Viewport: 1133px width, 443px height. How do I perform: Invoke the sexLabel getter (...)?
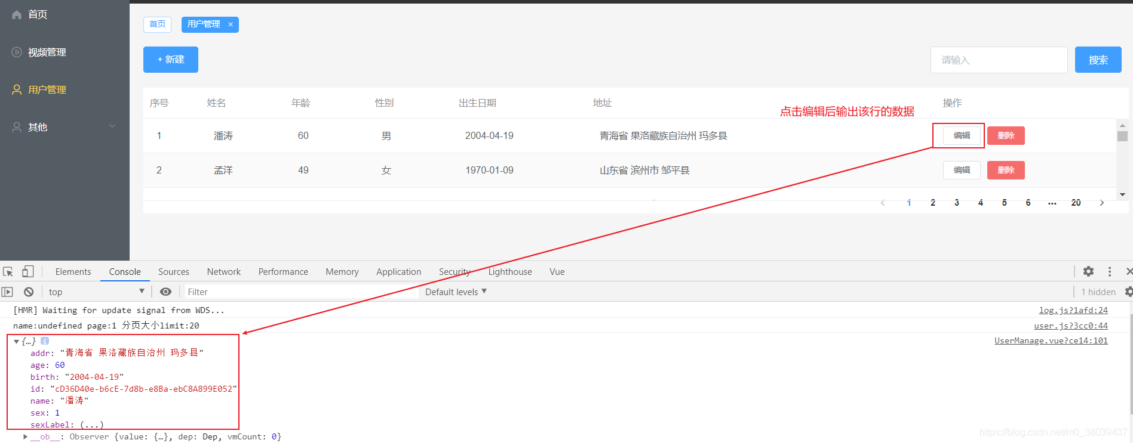pos(91,425)
